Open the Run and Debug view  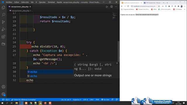3,29
